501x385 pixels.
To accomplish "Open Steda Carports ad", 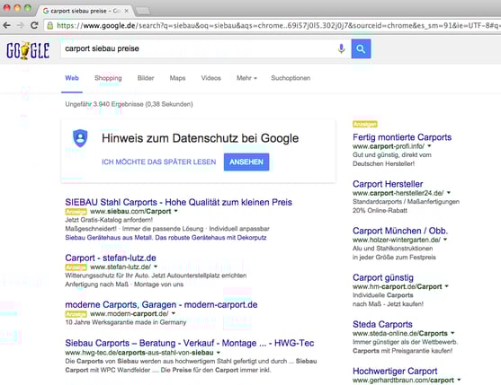I will (x=382, y=324).
